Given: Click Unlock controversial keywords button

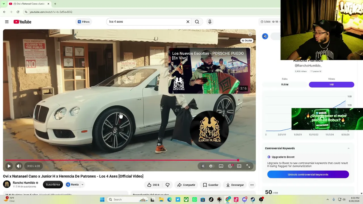Looking at the screenshot, I should (x=308, y=175).
